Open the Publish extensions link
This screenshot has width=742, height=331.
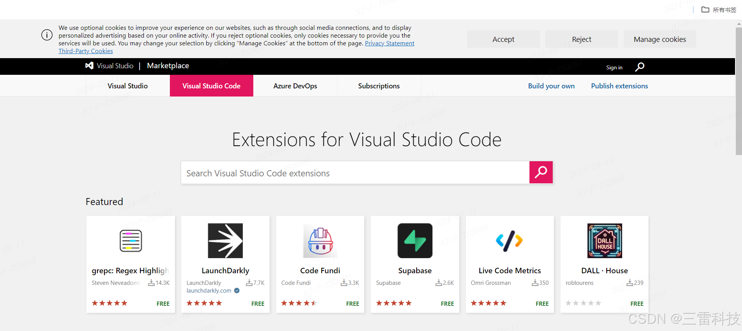coord(619,86)
